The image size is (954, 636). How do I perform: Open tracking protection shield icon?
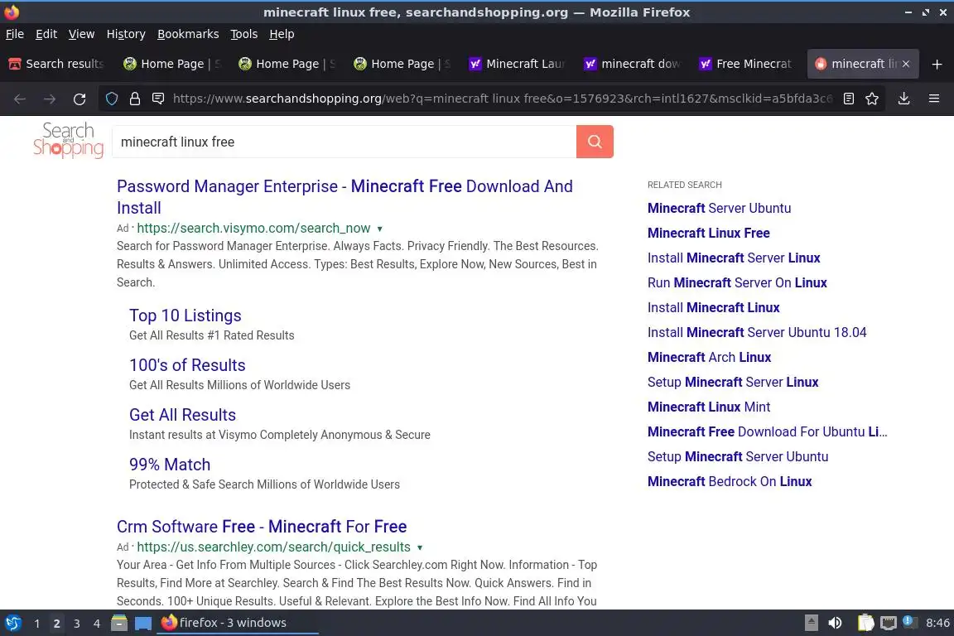tap(111, 99)
